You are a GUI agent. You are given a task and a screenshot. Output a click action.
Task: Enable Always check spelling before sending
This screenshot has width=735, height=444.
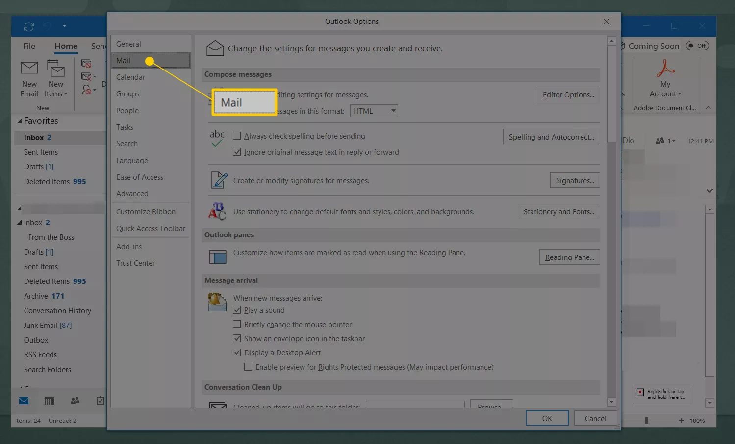(237, 136)
